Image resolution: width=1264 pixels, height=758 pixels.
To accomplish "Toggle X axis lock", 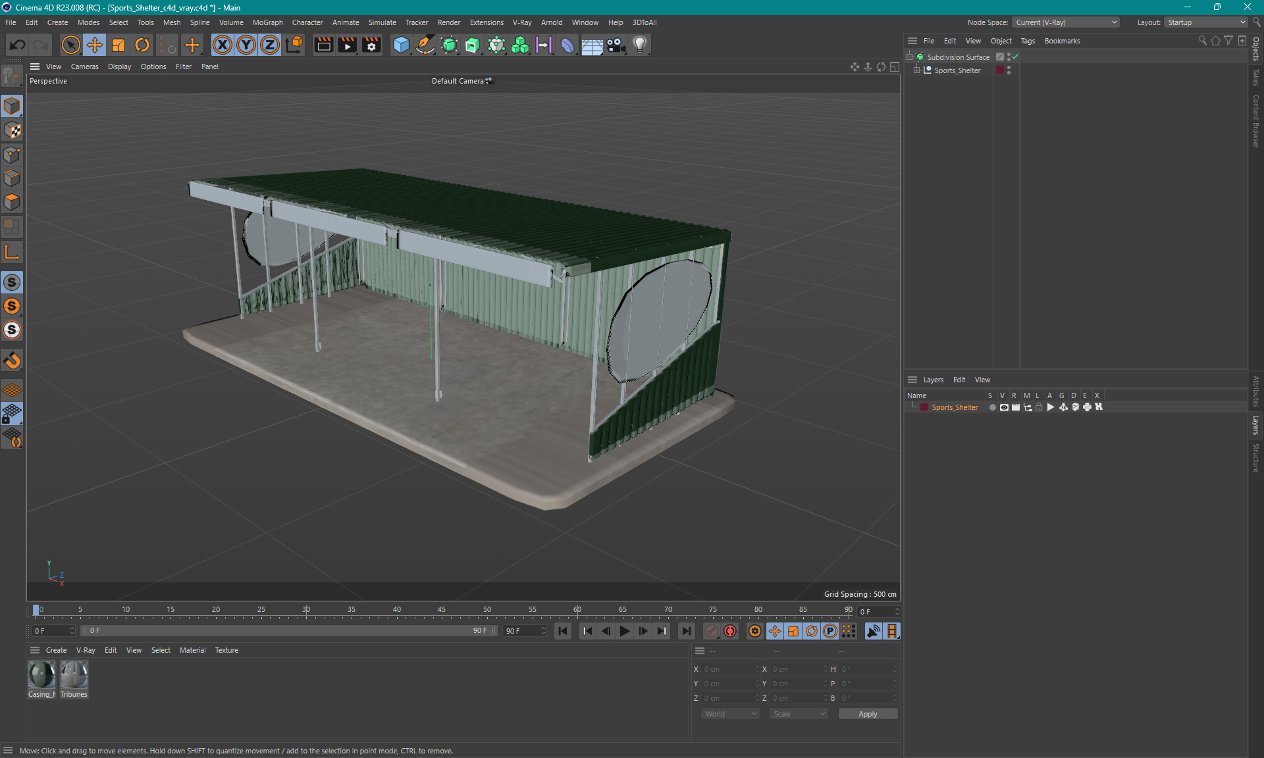I will point(223,45).
